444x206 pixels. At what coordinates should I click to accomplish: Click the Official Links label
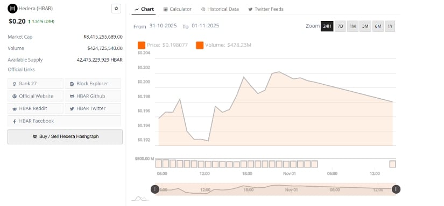pos(21,69)
